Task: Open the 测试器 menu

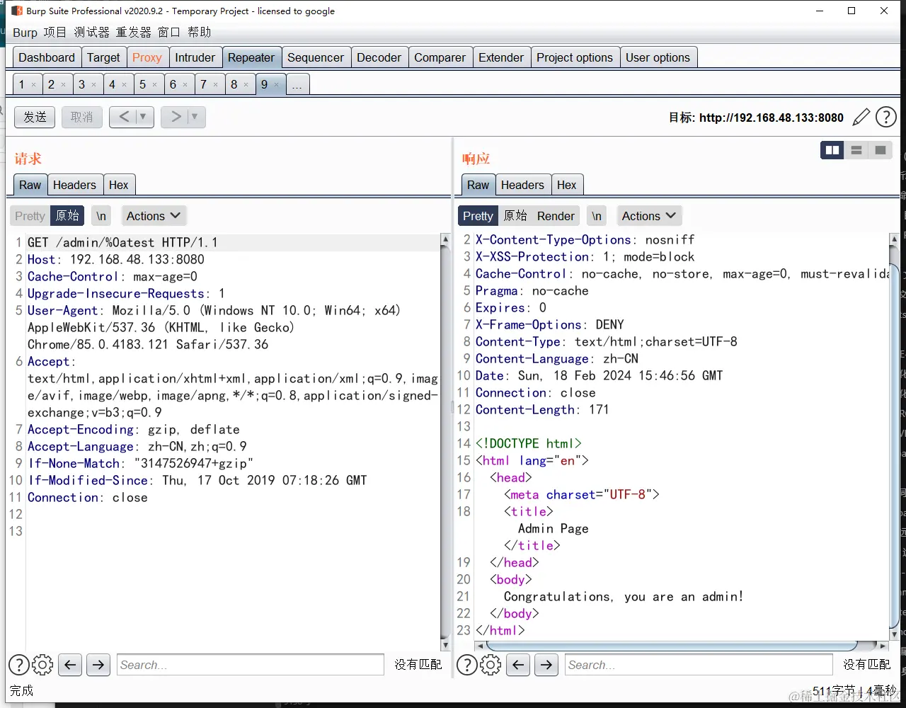Action: pos(92,33)
